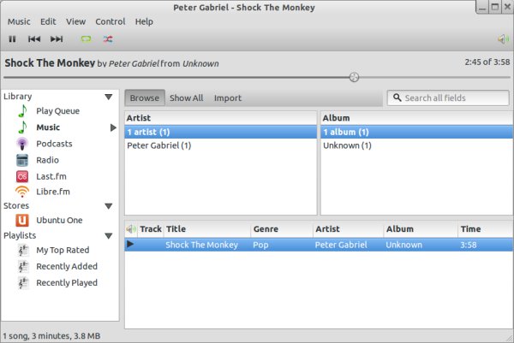Open Ubuntu One store icon

pos(22,221)
